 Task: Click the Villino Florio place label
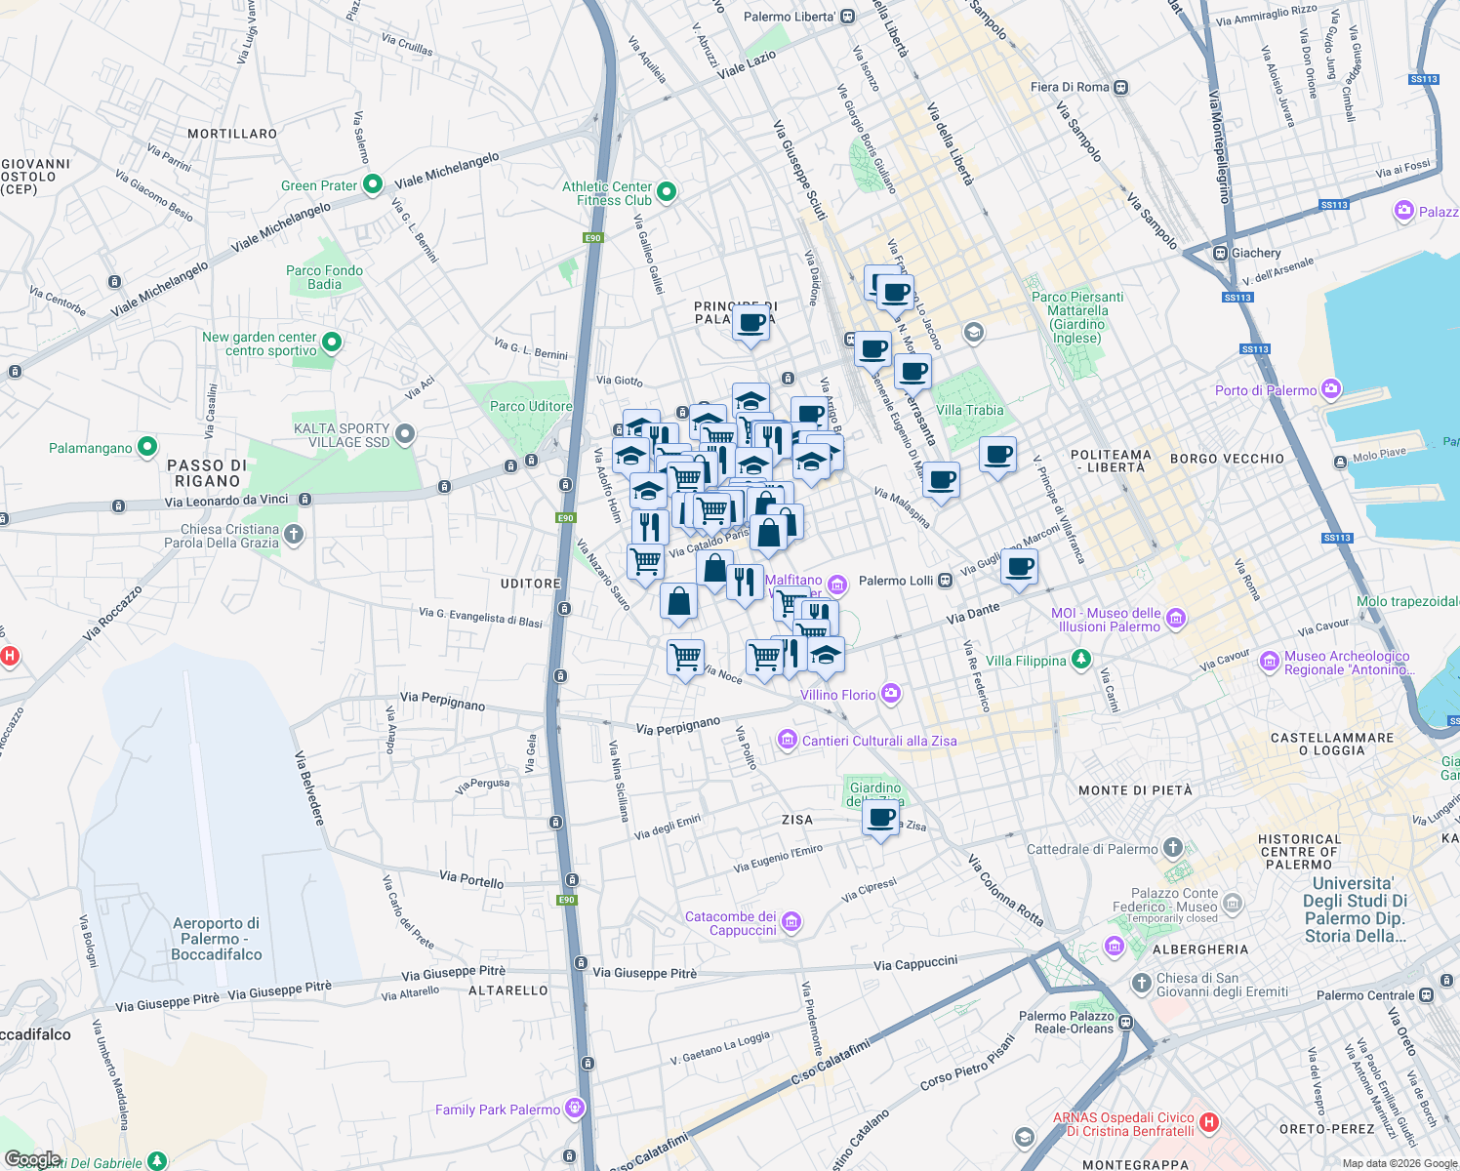click(839, 695)
